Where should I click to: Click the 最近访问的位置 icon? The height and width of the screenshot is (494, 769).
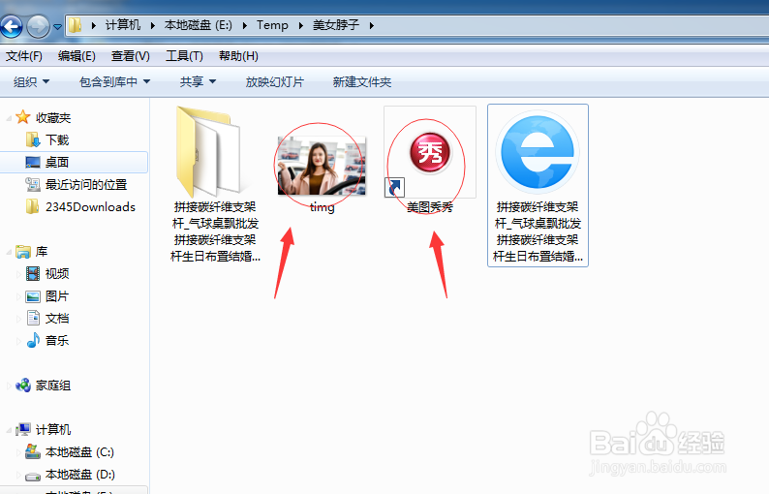(33, 184)
